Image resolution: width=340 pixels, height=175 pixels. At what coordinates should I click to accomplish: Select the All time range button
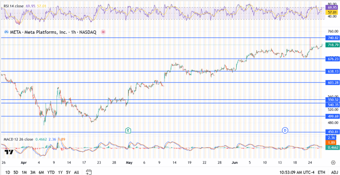[76, 172]
